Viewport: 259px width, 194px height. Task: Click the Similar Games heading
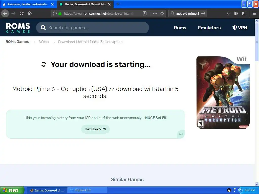(x=127, y=180)
